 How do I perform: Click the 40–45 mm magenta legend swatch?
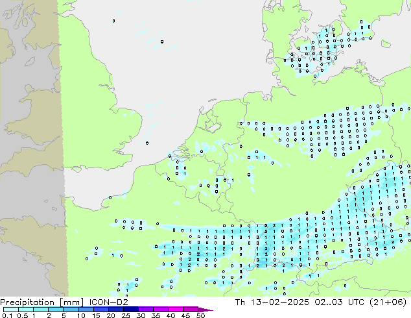pos(176,310)
